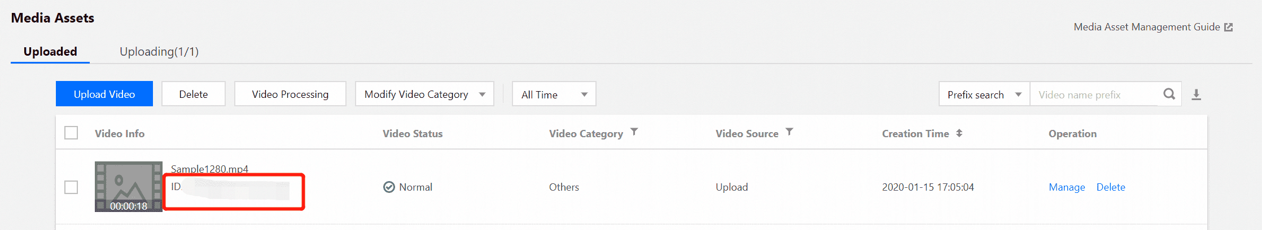This screenshot has height=230, width=1262.
Task: Click the Video Source filter icon
Action: pyautogui.click(x=790, y=132)
